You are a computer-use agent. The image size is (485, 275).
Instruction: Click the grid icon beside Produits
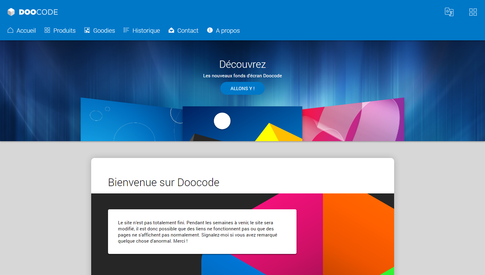(x=47, y=30)
